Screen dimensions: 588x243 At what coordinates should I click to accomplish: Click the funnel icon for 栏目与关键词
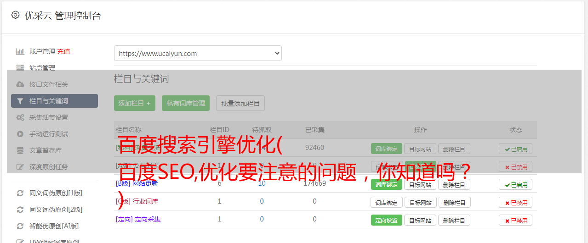[x=20, y=101]
